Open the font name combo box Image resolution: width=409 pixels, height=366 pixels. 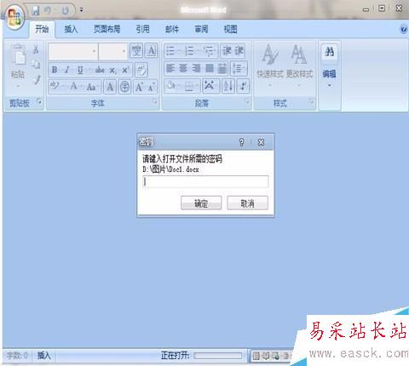(72, 51)
